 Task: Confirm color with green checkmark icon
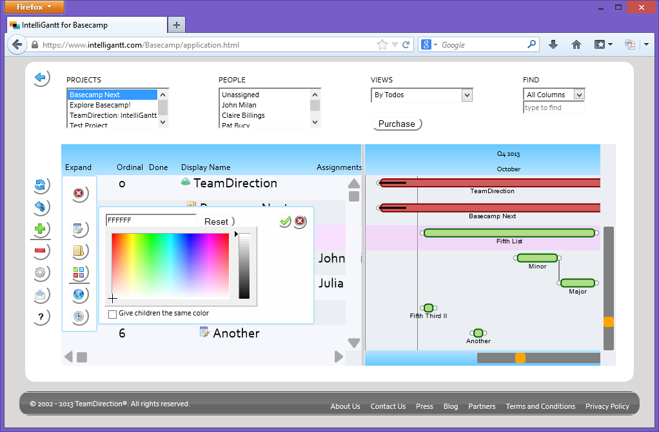(x=286, y=221)
